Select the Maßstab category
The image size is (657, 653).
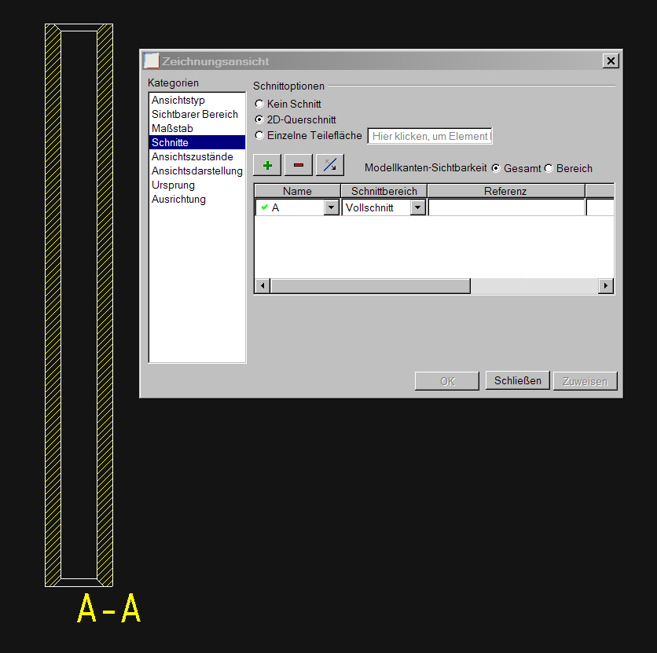(197, 129)
